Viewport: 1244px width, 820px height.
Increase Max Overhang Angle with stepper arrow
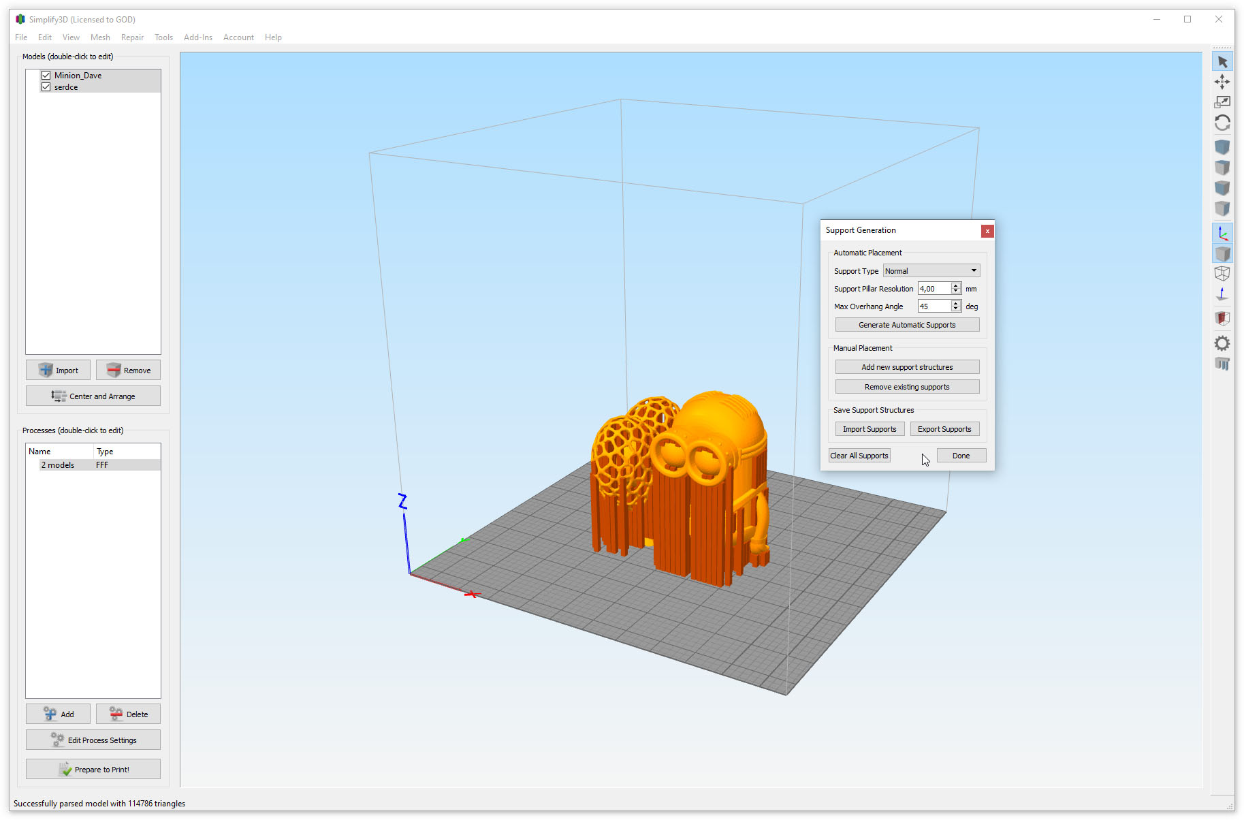956,303
